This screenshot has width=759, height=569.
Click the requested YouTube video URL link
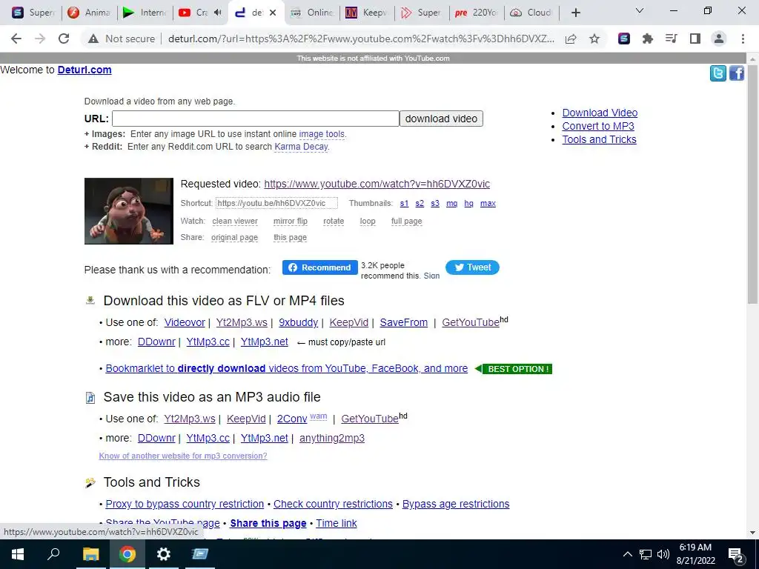tap(377, 184)
